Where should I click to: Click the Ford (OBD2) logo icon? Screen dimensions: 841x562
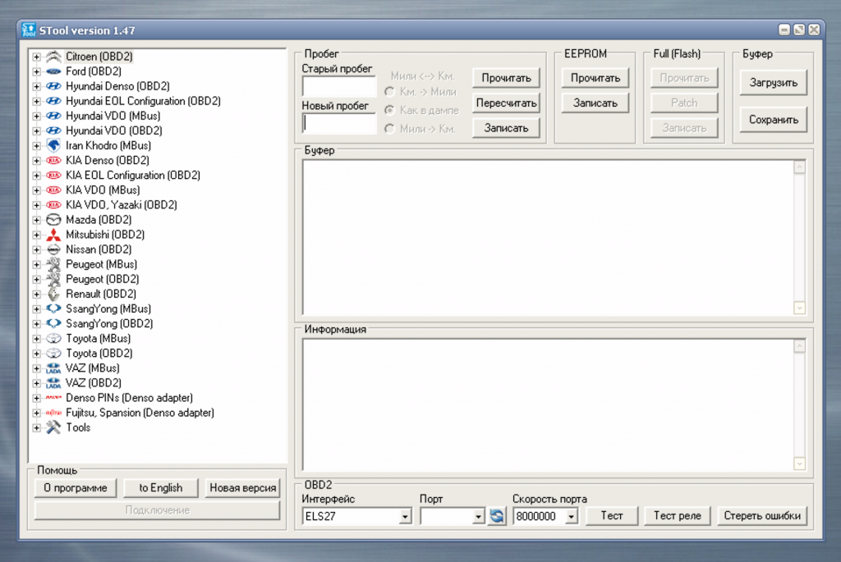pyautogui.click(x=53, y=71)
